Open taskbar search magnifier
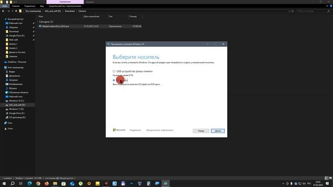The height and width of the screenshot is (187, 333). pyautogui.click(x=12, y=183)
